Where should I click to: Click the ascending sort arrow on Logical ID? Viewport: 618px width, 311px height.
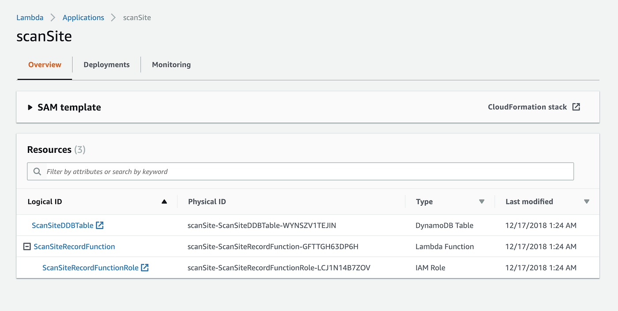164,201
